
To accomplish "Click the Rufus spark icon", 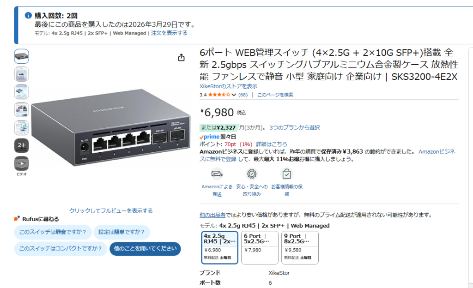I will [x=17, y=218].
